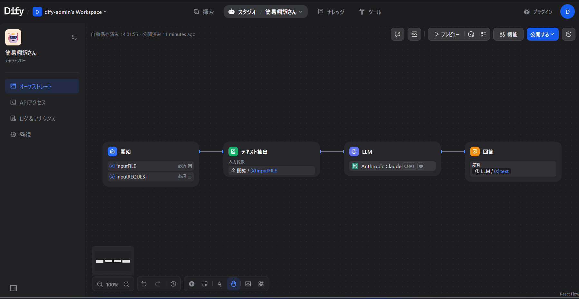
Task: Zoom in the workflow canvas
Action: click(126, 284)
